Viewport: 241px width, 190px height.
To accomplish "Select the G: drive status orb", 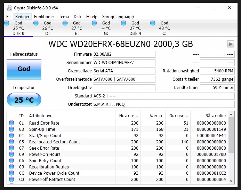I will (94, 23).
